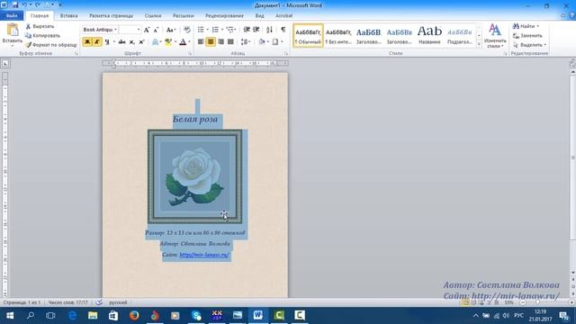This screenshot has height=324, width=576.
Task: Open Font dialog launcher in Шрифт group
Action: click(x=190, y=54)
